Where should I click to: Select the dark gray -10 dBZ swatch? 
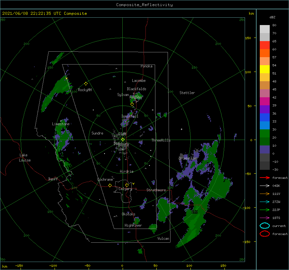[x=265, y=166]
